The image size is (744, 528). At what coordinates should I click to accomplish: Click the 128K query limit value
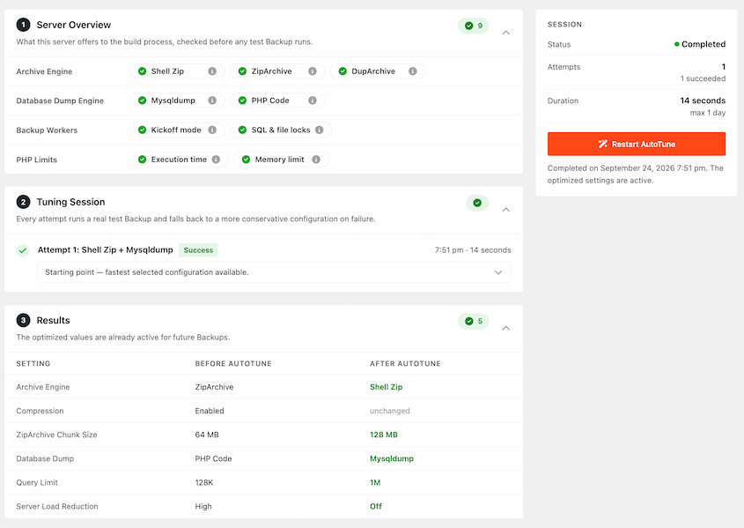click(204, 482)
